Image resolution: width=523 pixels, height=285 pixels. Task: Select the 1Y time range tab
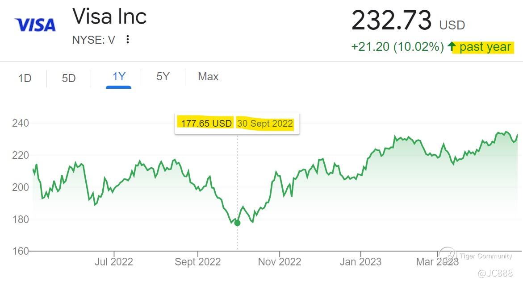pyautogui.click(x=118, y=77)
